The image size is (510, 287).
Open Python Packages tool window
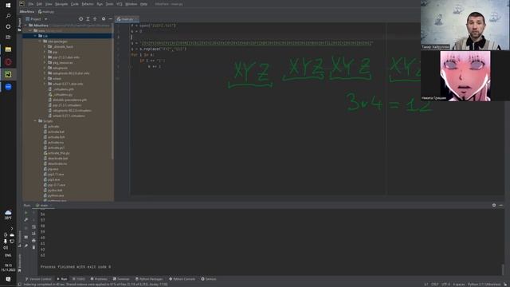tap(149, 279)
